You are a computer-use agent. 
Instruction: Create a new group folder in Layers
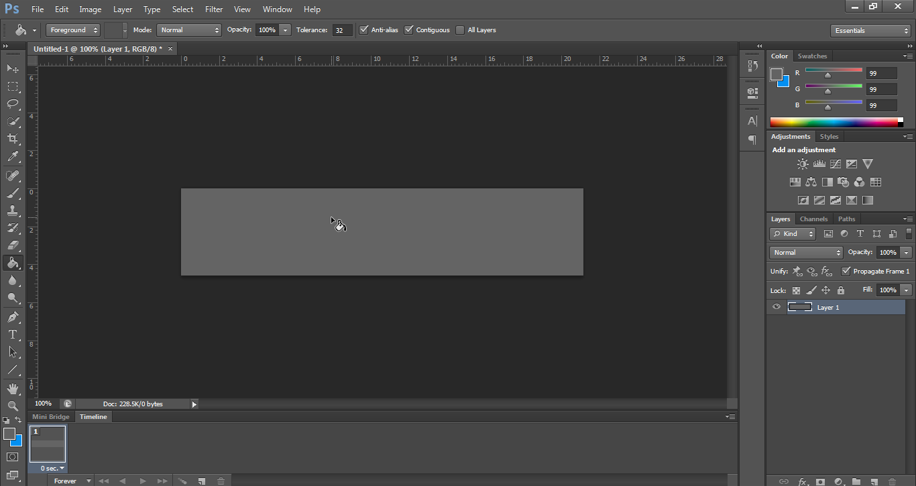coord(856,481)
